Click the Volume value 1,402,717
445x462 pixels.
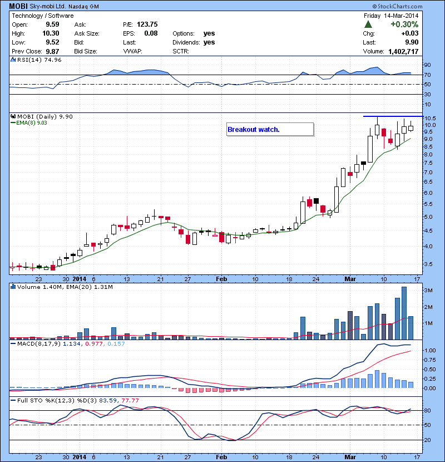(x=403, y=52)
